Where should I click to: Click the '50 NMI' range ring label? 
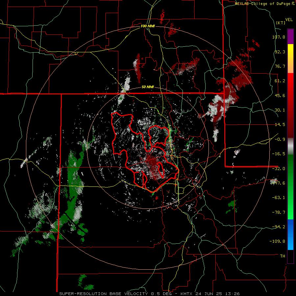148,87
